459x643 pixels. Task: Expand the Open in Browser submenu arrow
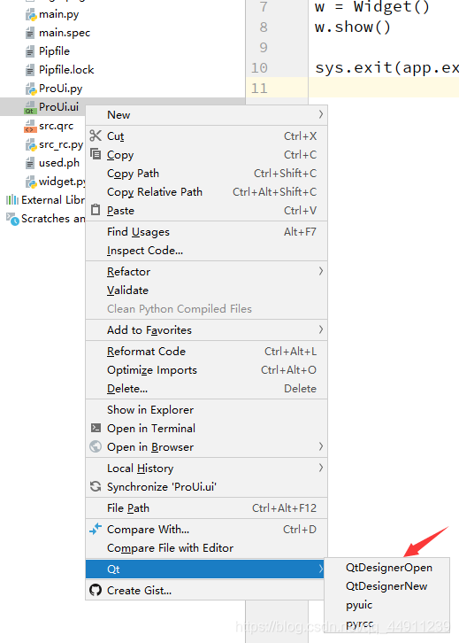point(321,446)
